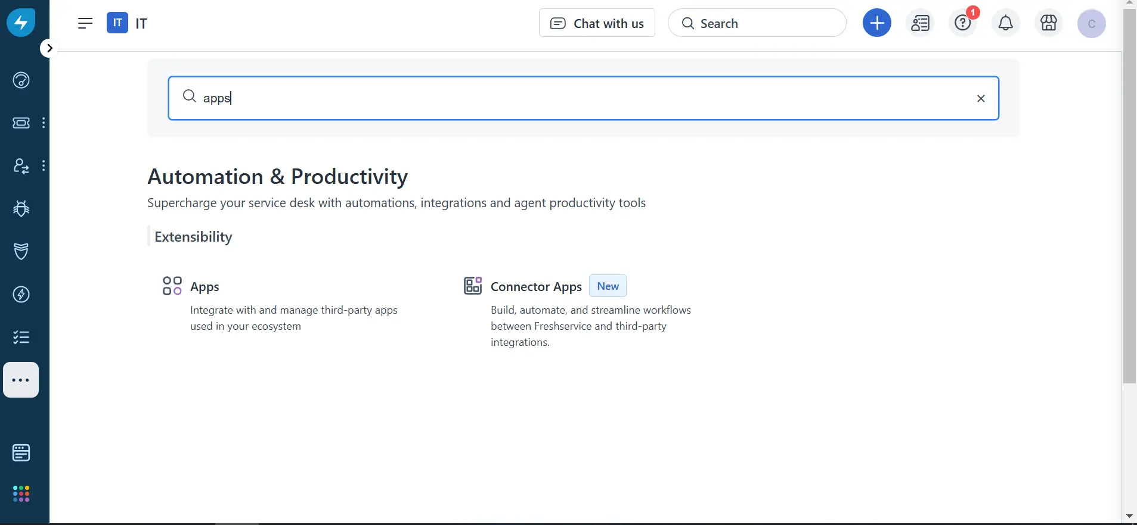Open the Dashboard gauge icon in sidebar

pyautogui.click(x=21, y=80)
